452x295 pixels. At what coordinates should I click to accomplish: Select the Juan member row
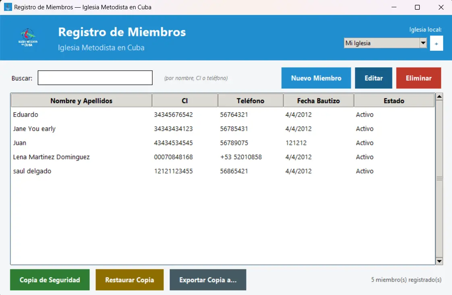tap(223, 143)
